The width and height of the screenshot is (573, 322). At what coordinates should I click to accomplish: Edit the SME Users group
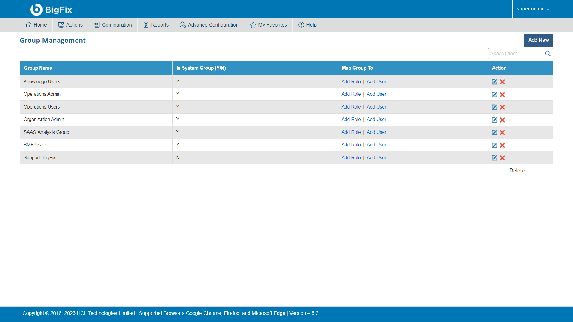(494, 145)
